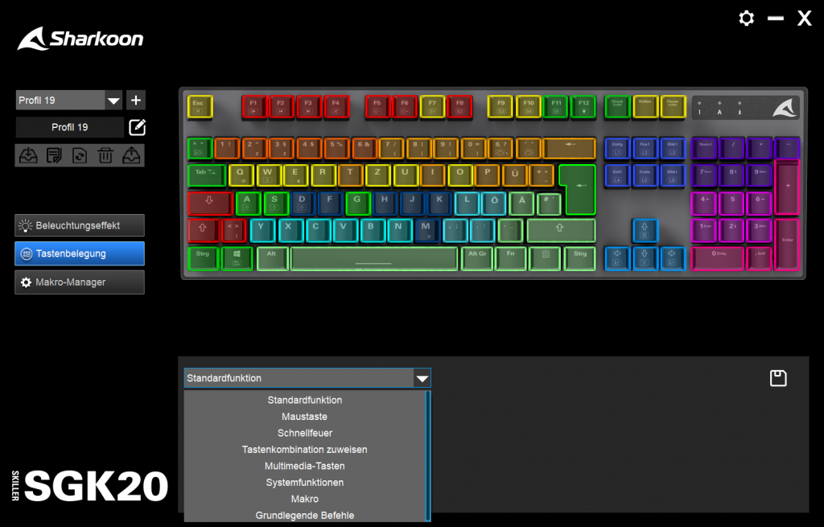Select the Ende key in navigation block
Viewport: 824px width, 527px height.
645,175
